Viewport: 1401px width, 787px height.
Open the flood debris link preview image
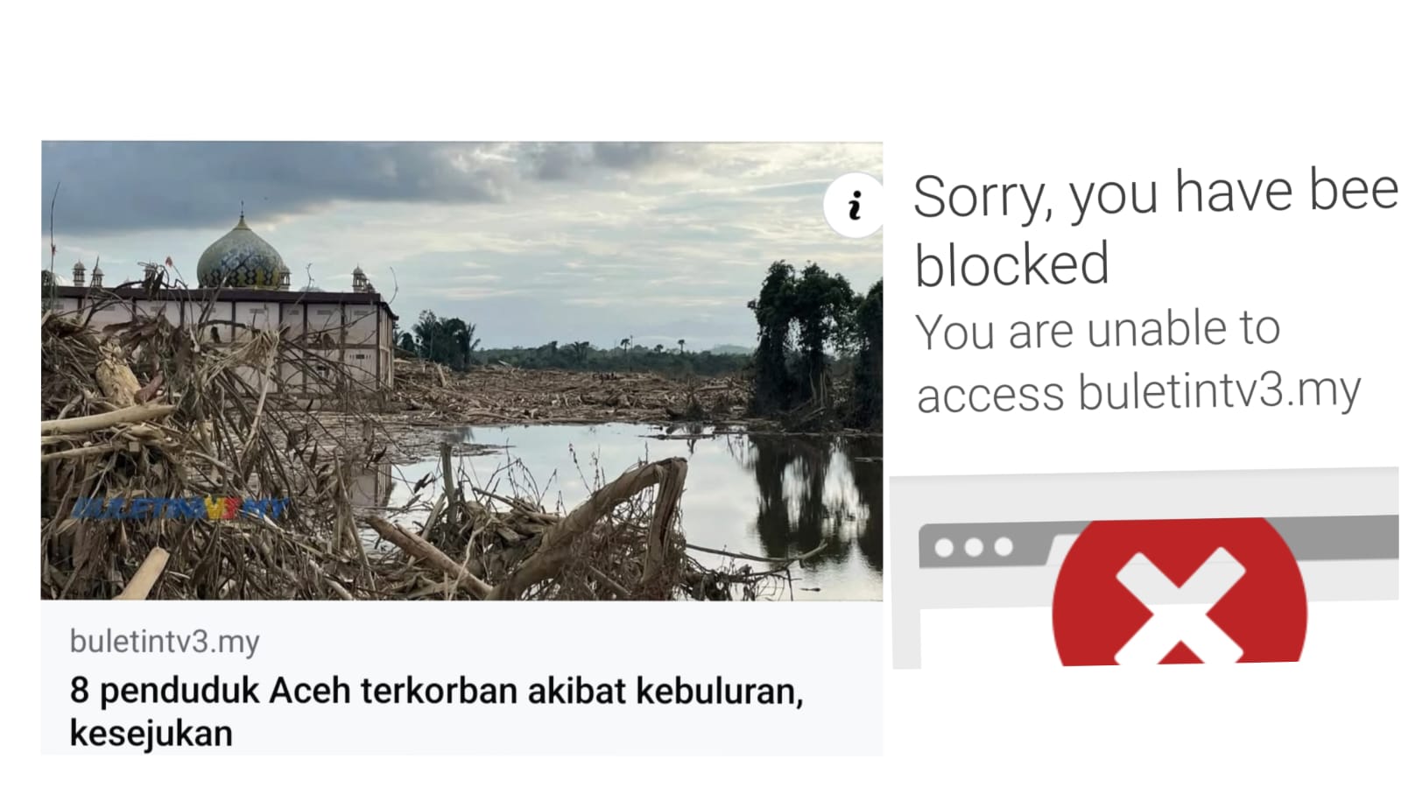point(461,370)
